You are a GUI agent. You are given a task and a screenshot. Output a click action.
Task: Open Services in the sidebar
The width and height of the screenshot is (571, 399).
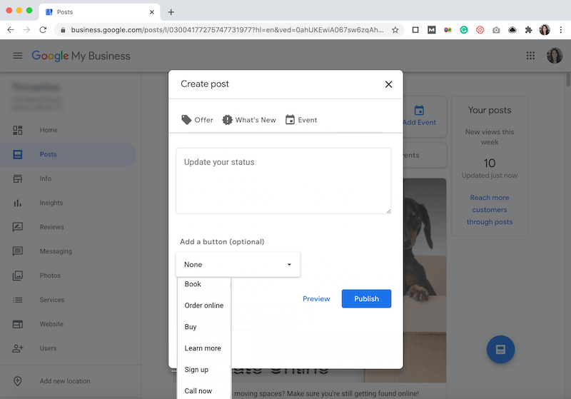(68, 300)
